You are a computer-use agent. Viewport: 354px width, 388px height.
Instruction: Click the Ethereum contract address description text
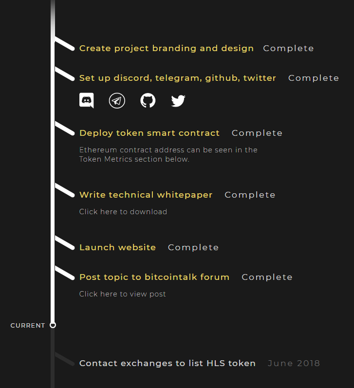click(168, 154)
